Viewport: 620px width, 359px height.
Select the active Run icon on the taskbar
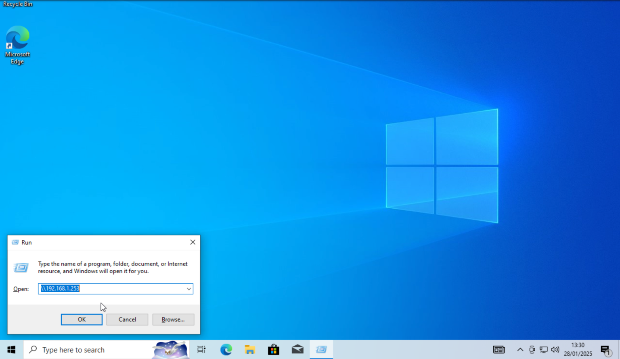(x=321, y=349)
